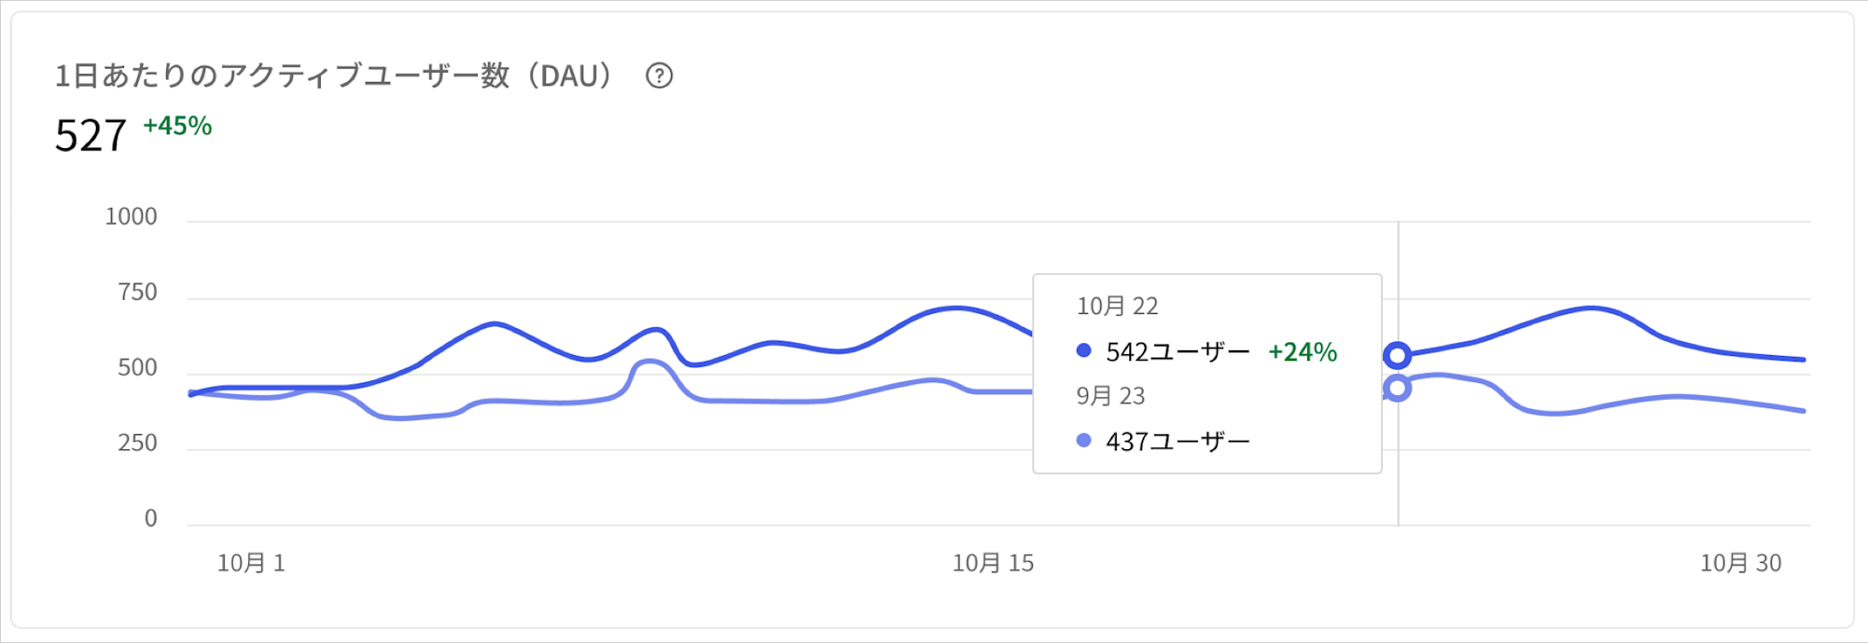Click the 10月 15 axis label
This screenshot has height=643, width=1868.
click(993, 563)
